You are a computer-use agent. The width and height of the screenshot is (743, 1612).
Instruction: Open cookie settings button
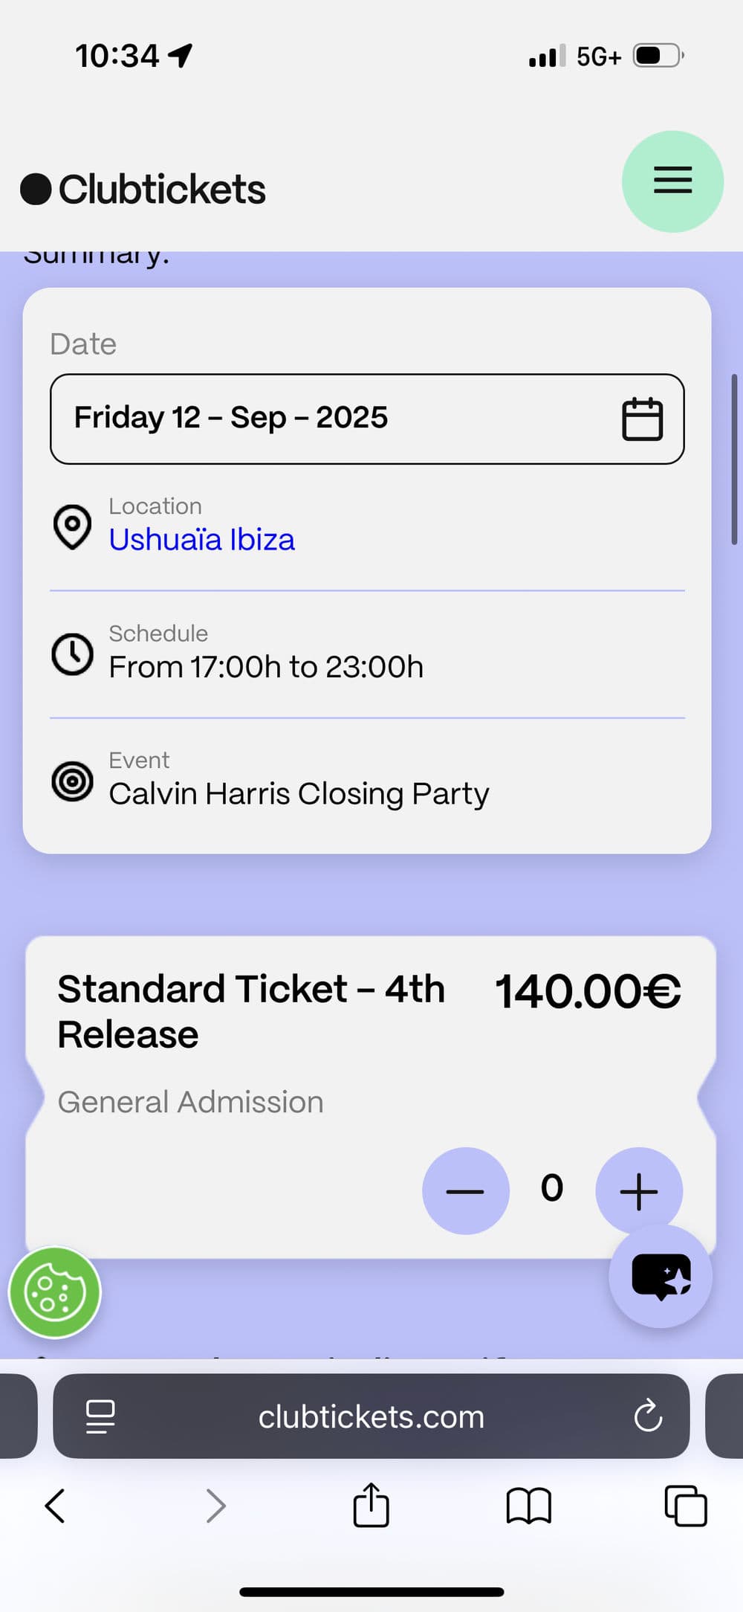click(x=54, y=1292)
